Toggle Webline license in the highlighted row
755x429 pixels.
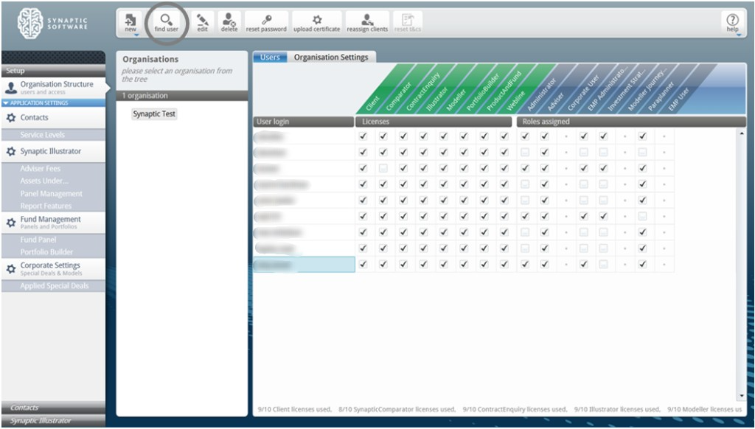(504, 264)
